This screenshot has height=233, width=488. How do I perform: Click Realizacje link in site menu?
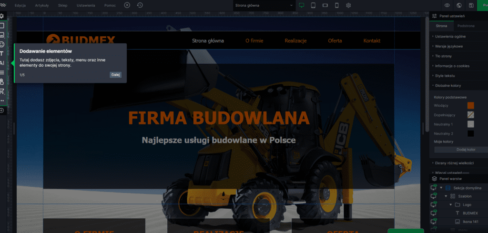pos(295,41)
